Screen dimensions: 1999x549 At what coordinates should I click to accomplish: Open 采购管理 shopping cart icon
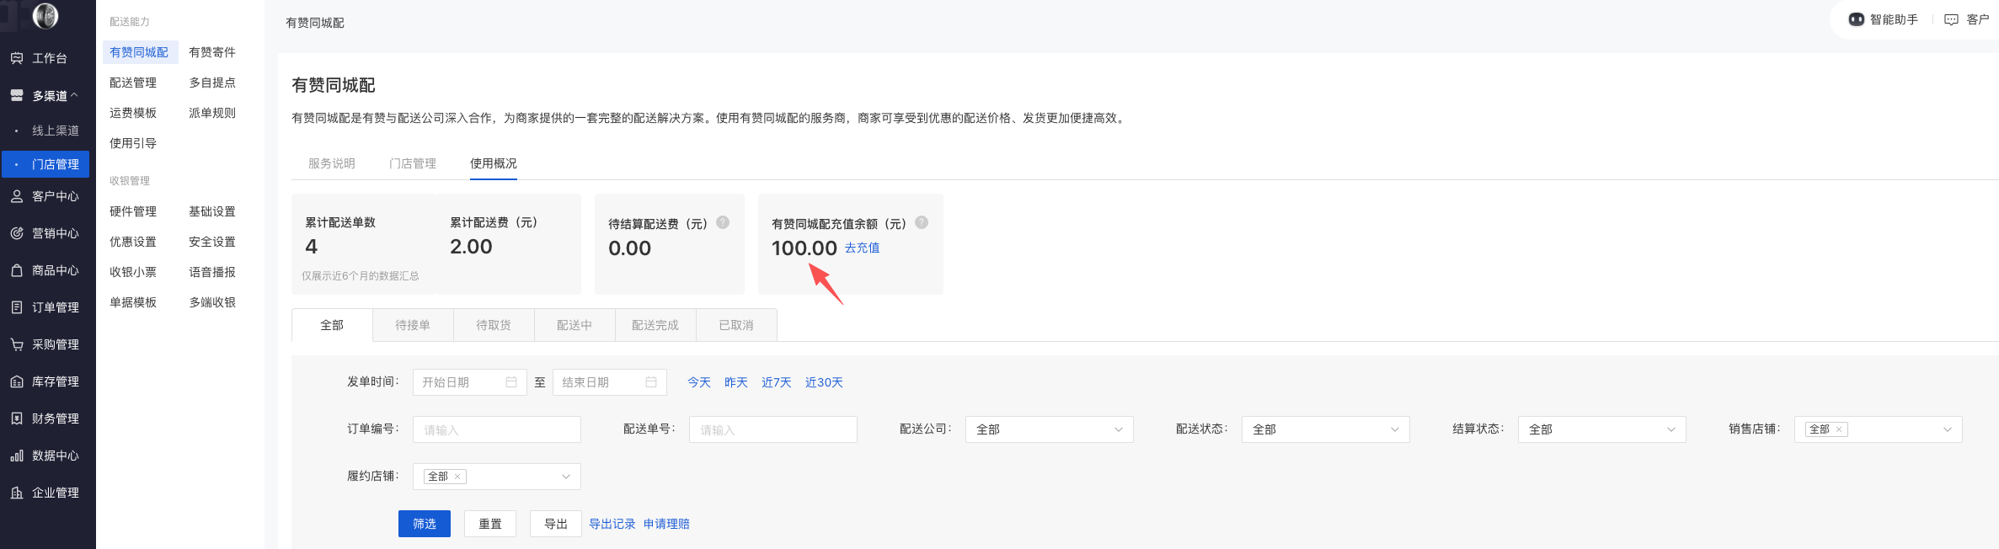click(17, 344)
